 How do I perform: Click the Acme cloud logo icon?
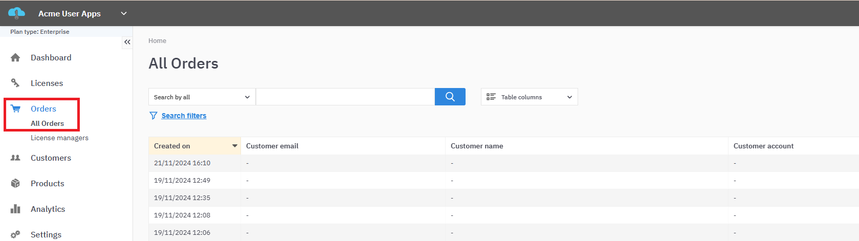[x=16, y=13]
